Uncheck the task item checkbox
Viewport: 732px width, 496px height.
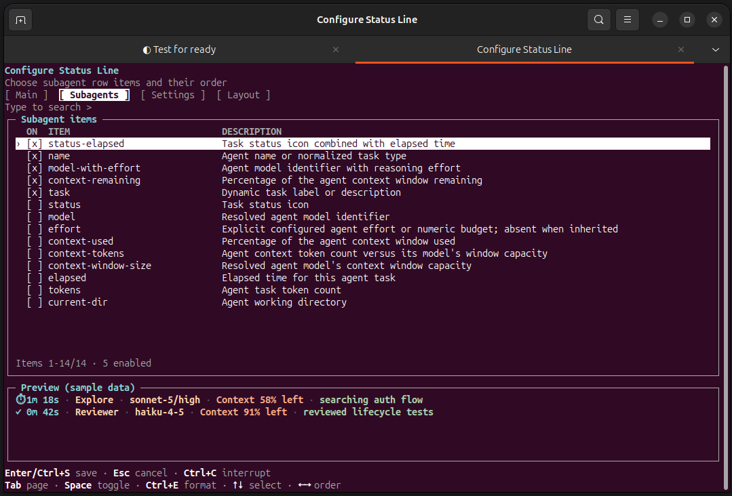34,192
